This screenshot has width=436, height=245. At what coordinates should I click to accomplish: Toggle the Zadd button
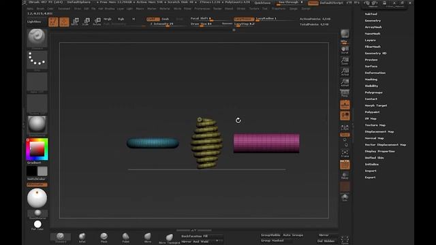pos(153,19)
